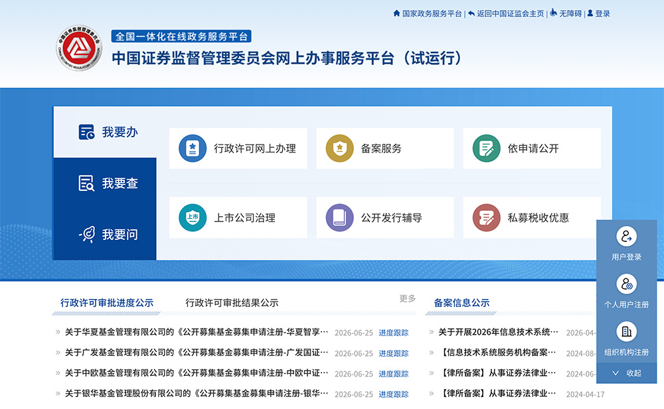
Task: Click the teal 上市 shield icon
Action: (193, 217)
